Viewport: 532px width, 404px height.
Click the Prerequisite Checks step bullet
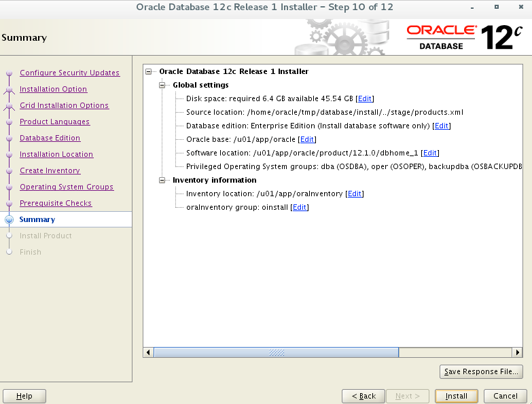pyautogui.click(x=9, y=203)
